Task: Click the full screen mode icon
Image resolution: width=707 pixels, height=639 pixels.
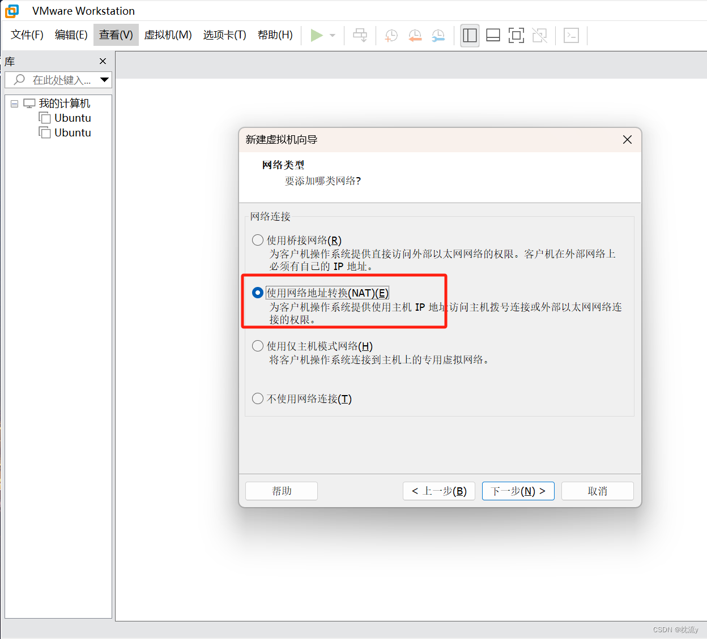Action: coord(516,35)
